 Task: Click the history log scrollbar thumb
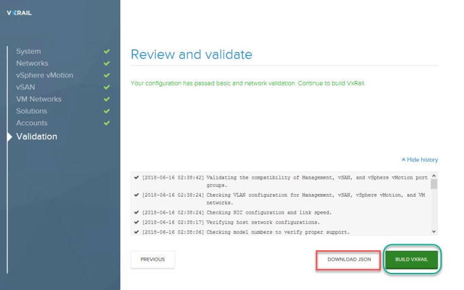click(434, 184)
